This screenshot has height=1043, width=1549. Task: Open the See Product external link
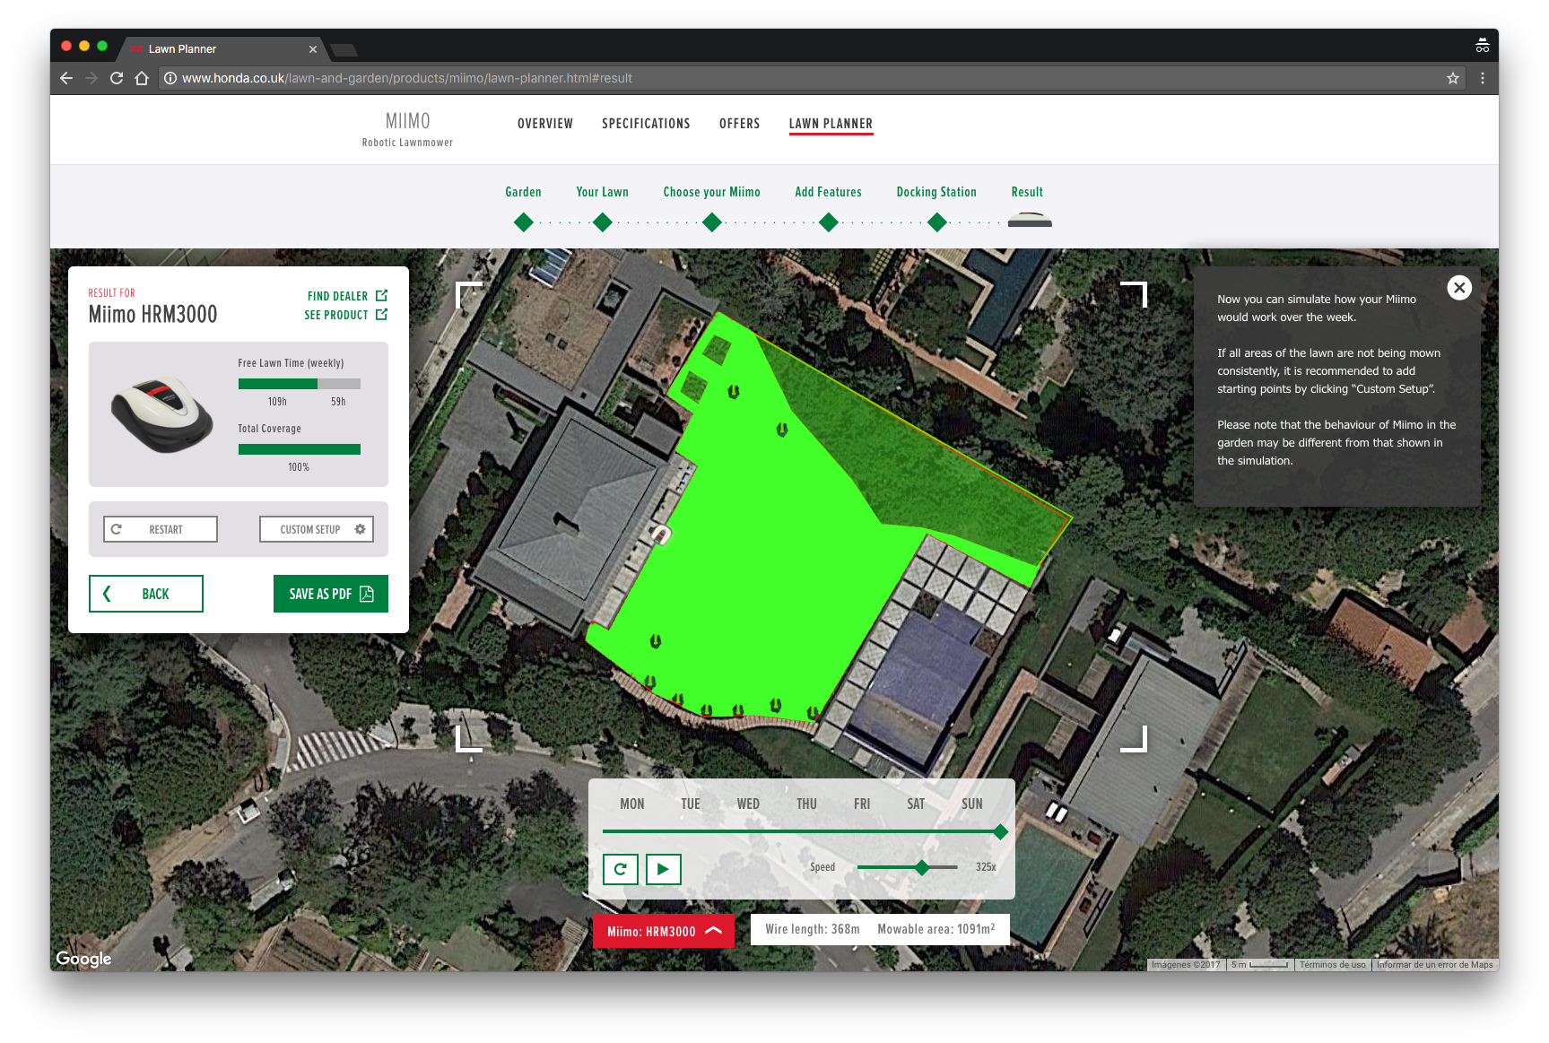[345, 315]
